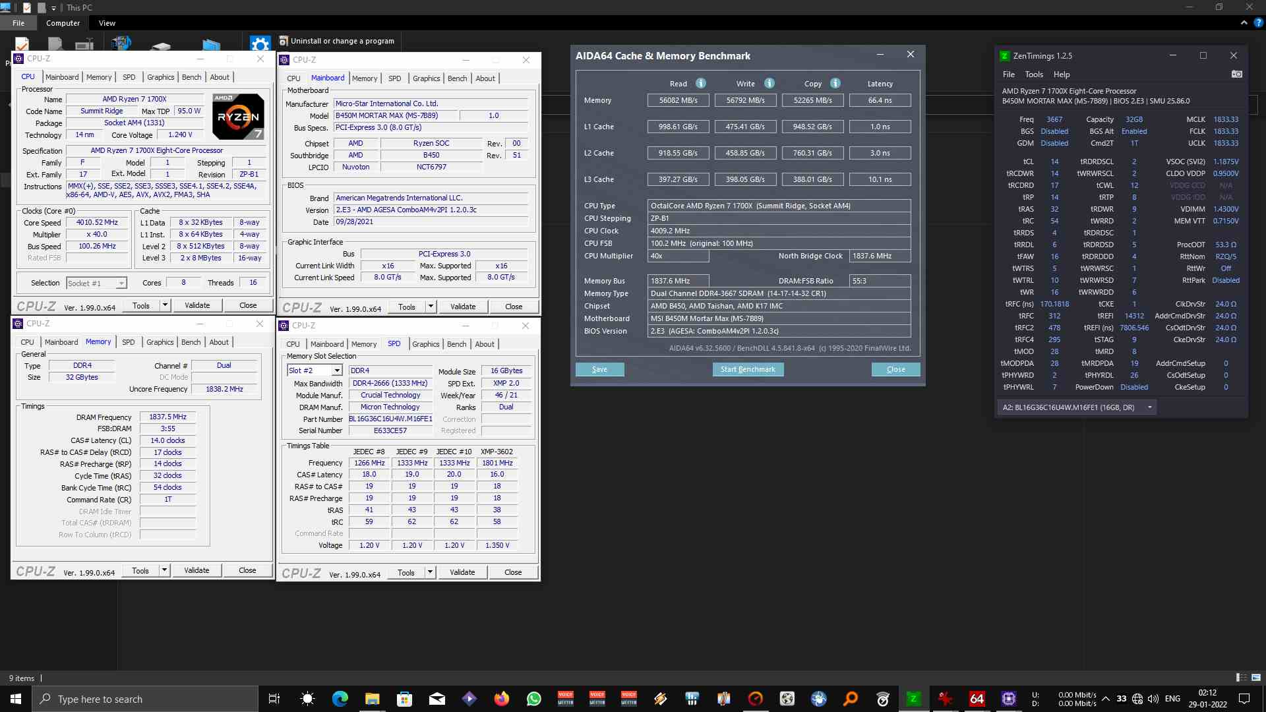Click the network globe icon in tray
This screenshot has height=712, width=1266.
1137,699
